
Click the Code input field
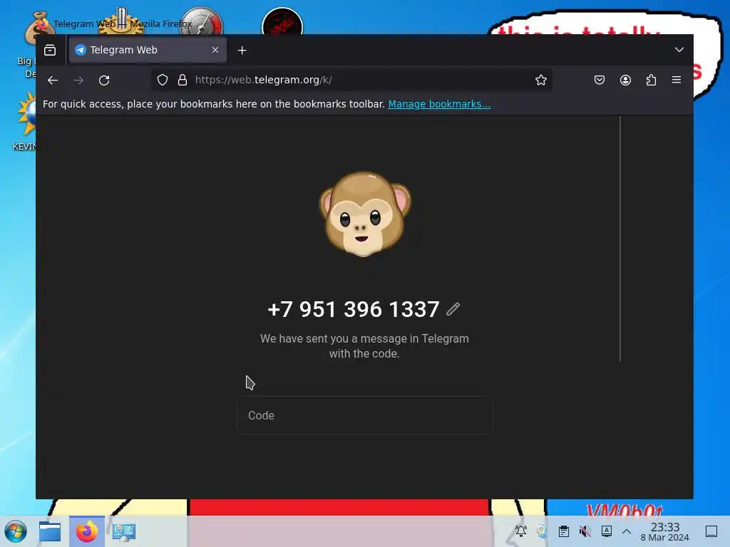[364, 415]
